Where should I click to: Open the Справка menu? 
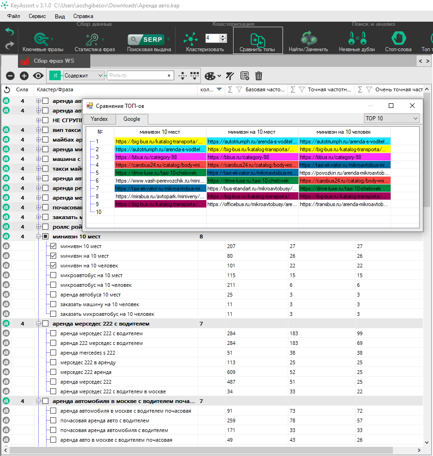tap(83, 16)
